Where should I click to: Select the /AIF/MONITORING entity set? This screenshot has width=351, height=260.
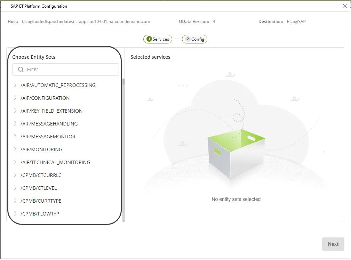point(41,149)
